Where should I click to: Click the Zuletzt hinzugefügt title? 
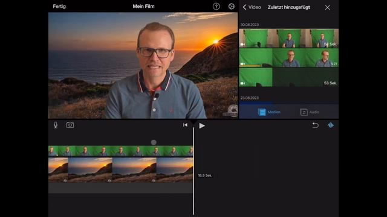click(x=289, y=7)
